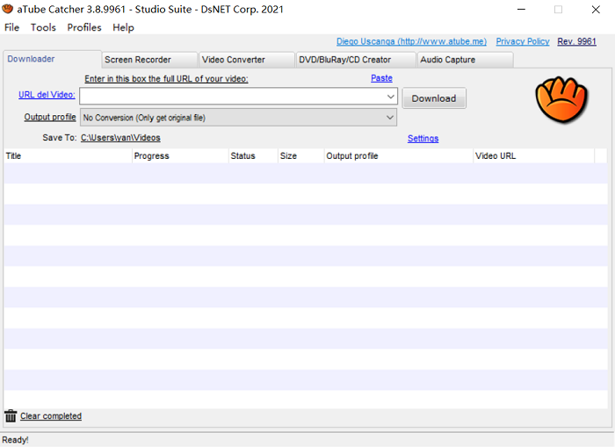This screenshot has width=615, height=447.
Task: Click the trash can icon beside Clear completed
Action: (11, 415)
